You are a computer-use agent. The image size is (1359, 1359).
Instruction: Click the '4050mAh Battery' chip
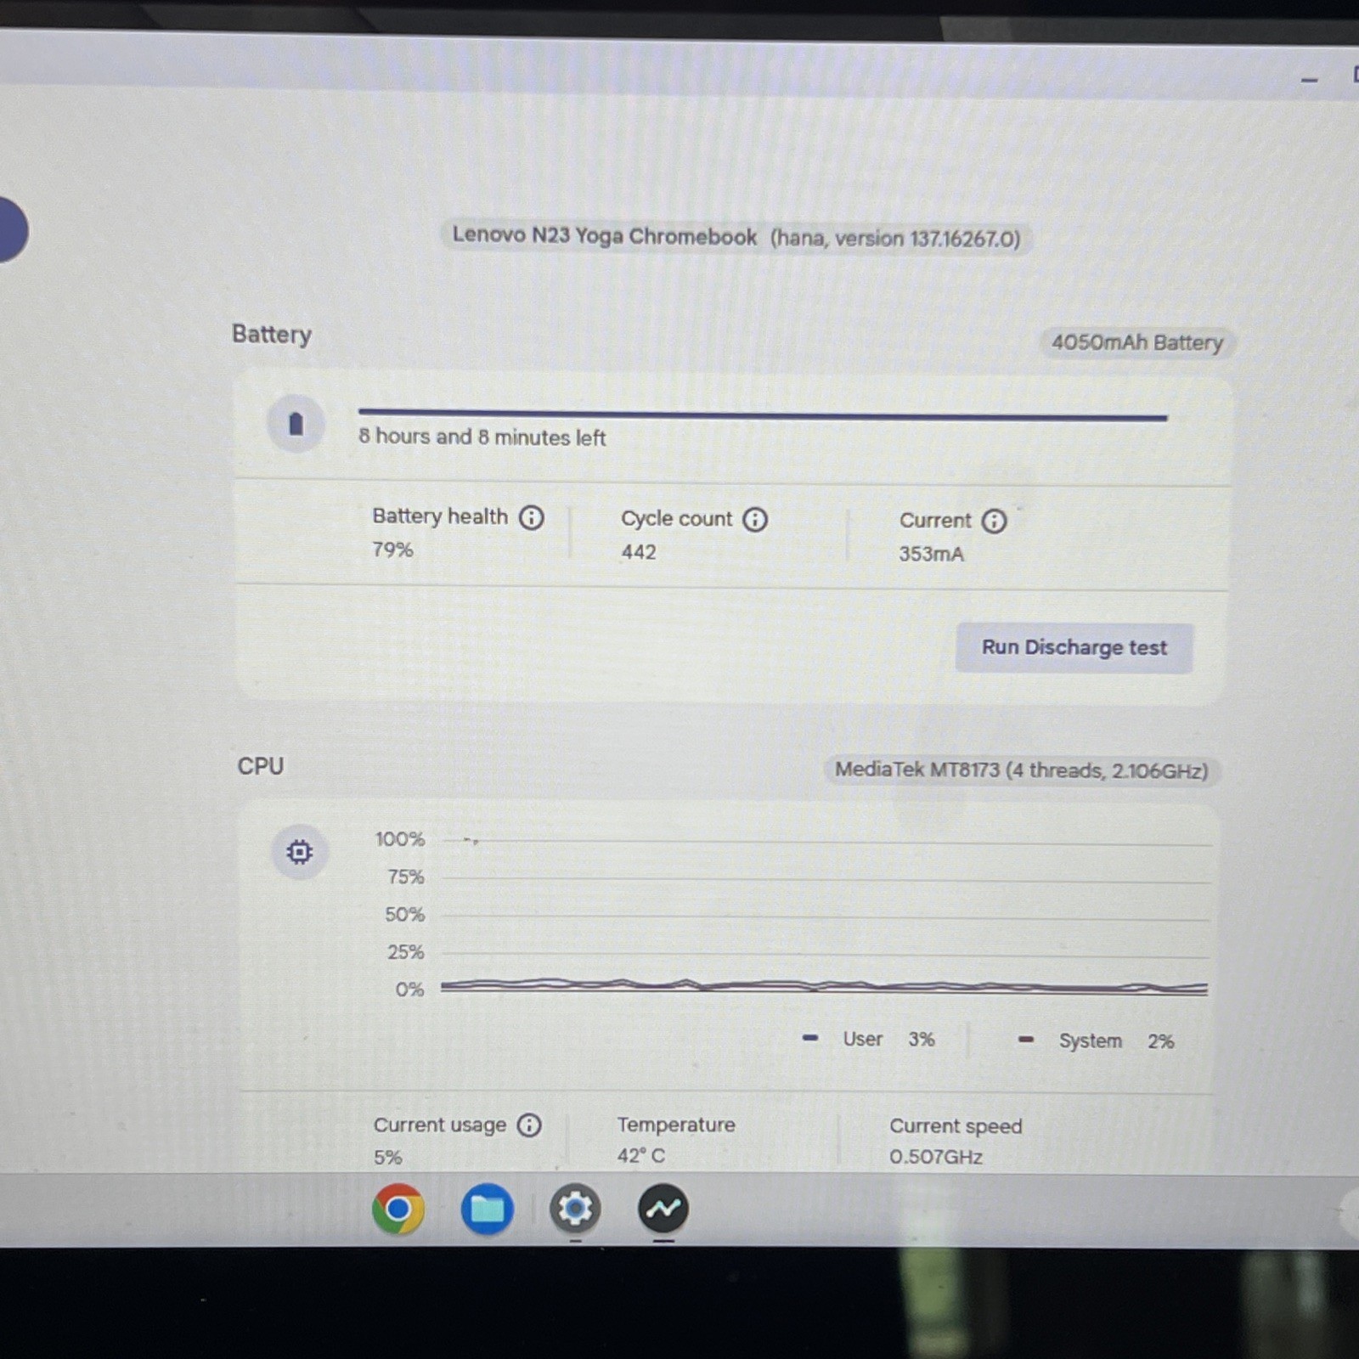coord(1137,343)
